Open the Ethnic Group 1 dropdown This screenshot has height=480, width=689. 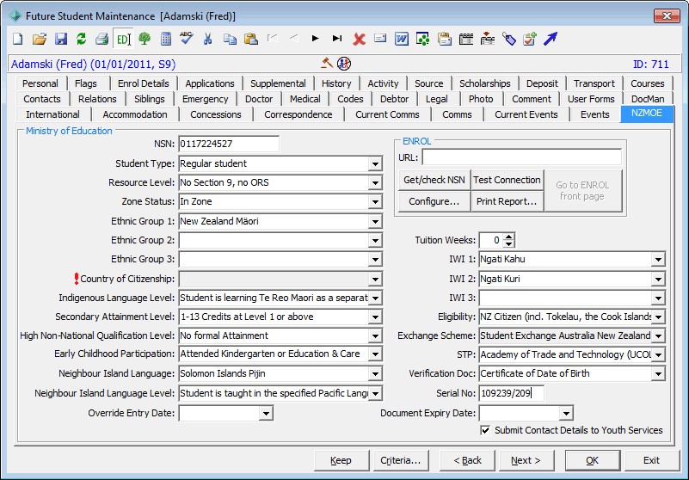point(375,222)
